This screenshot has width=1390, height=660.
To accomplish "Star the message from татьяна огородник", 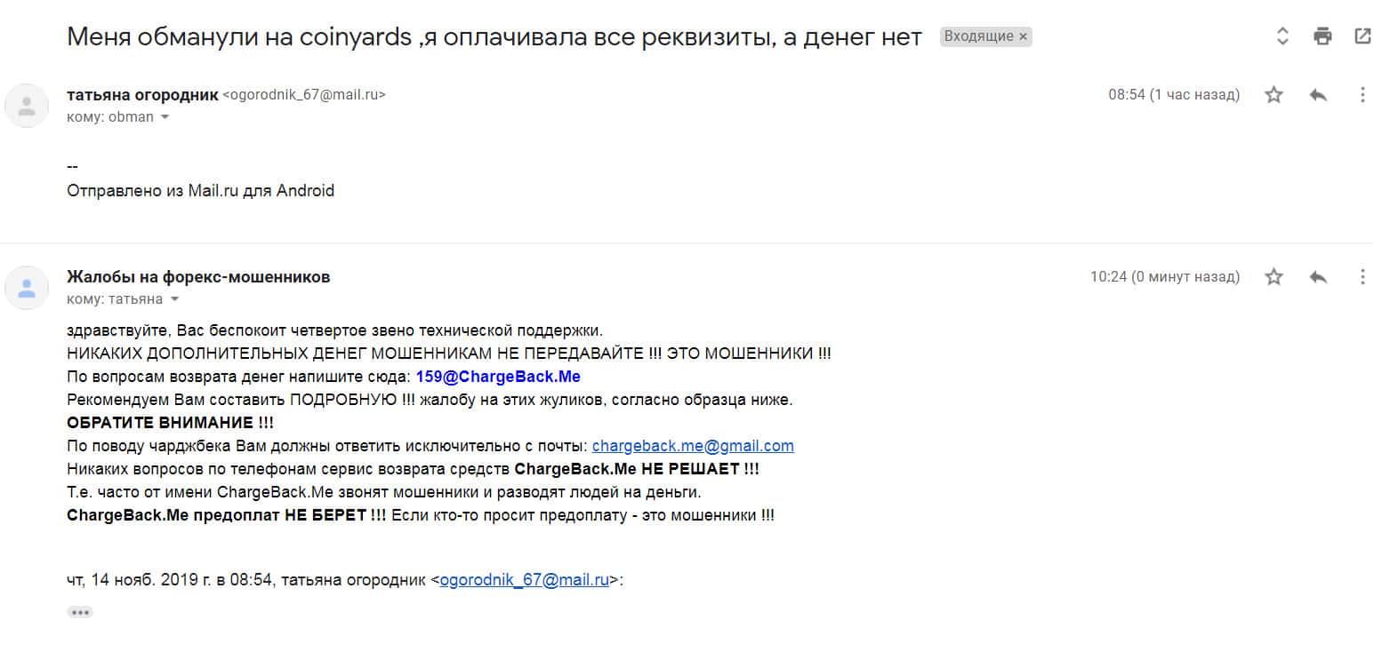I will [1273, 95].
